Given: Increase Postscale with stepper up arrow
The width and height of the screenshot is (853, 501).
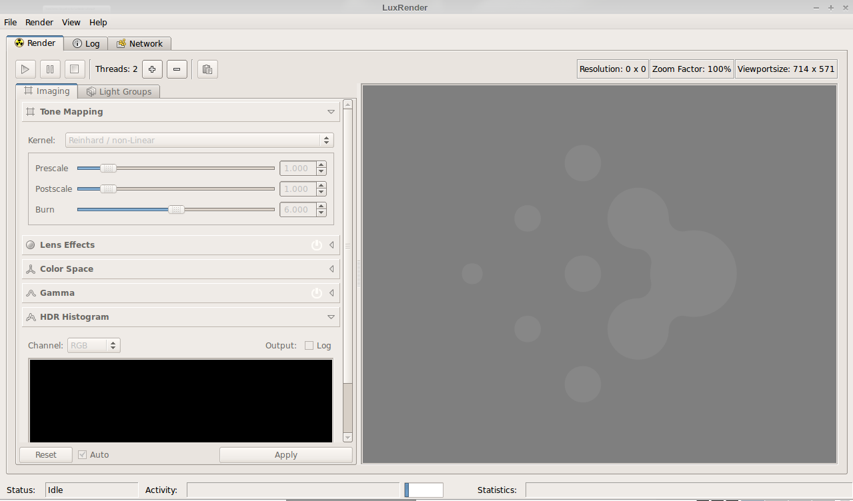Looking at the screenshot, I should 321,186.
